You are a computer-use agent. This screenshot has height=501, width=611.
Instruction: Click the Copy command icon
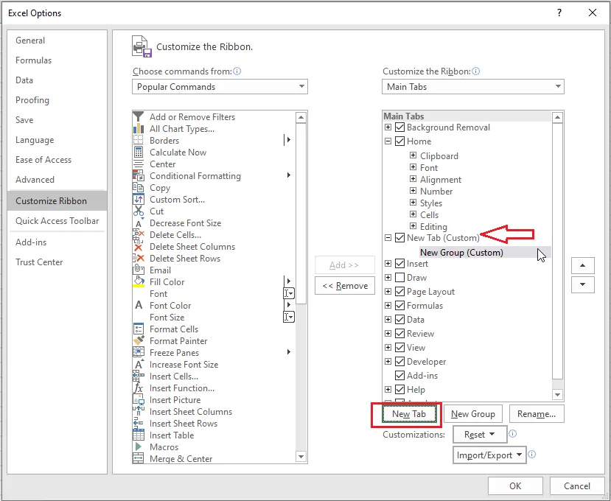139,188
